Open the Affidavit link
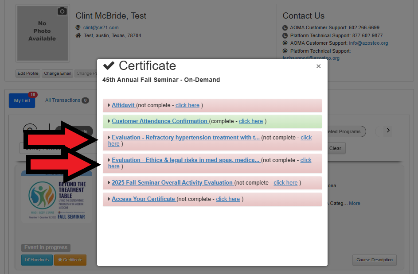The image size is (418, 274). click(x=123, y=105)
